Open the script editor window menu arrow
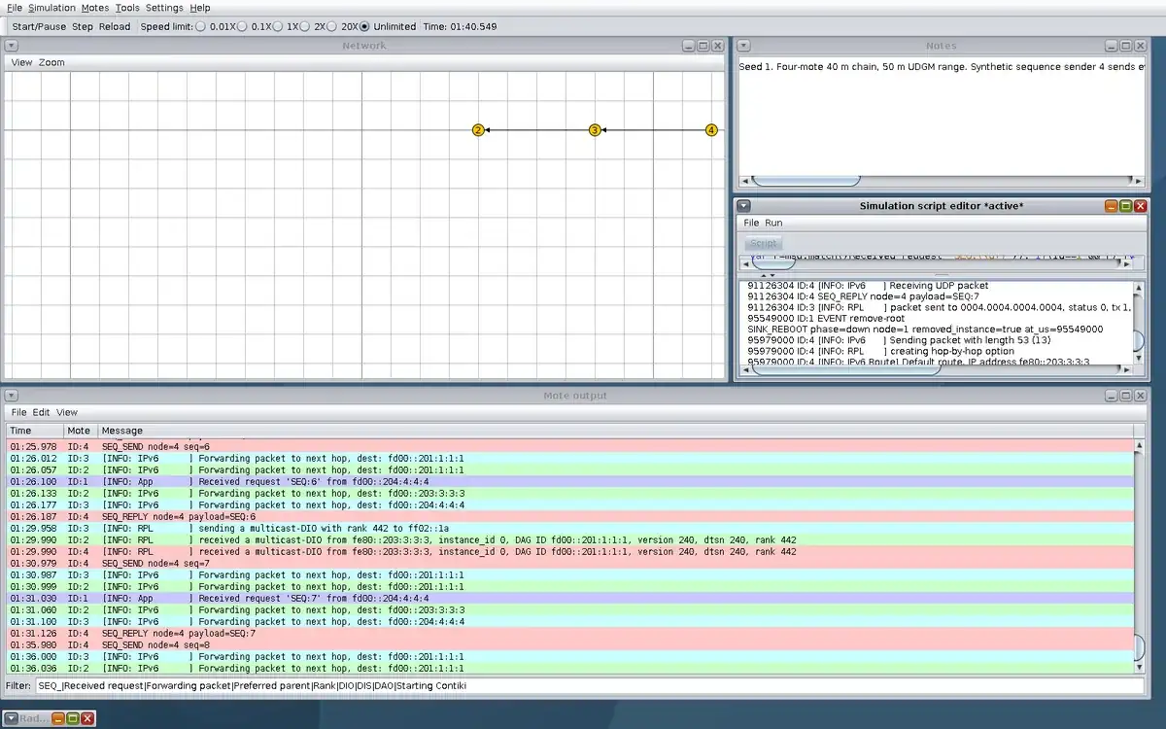The width and height of the screenshot is (1166, 729). [742, 205]
